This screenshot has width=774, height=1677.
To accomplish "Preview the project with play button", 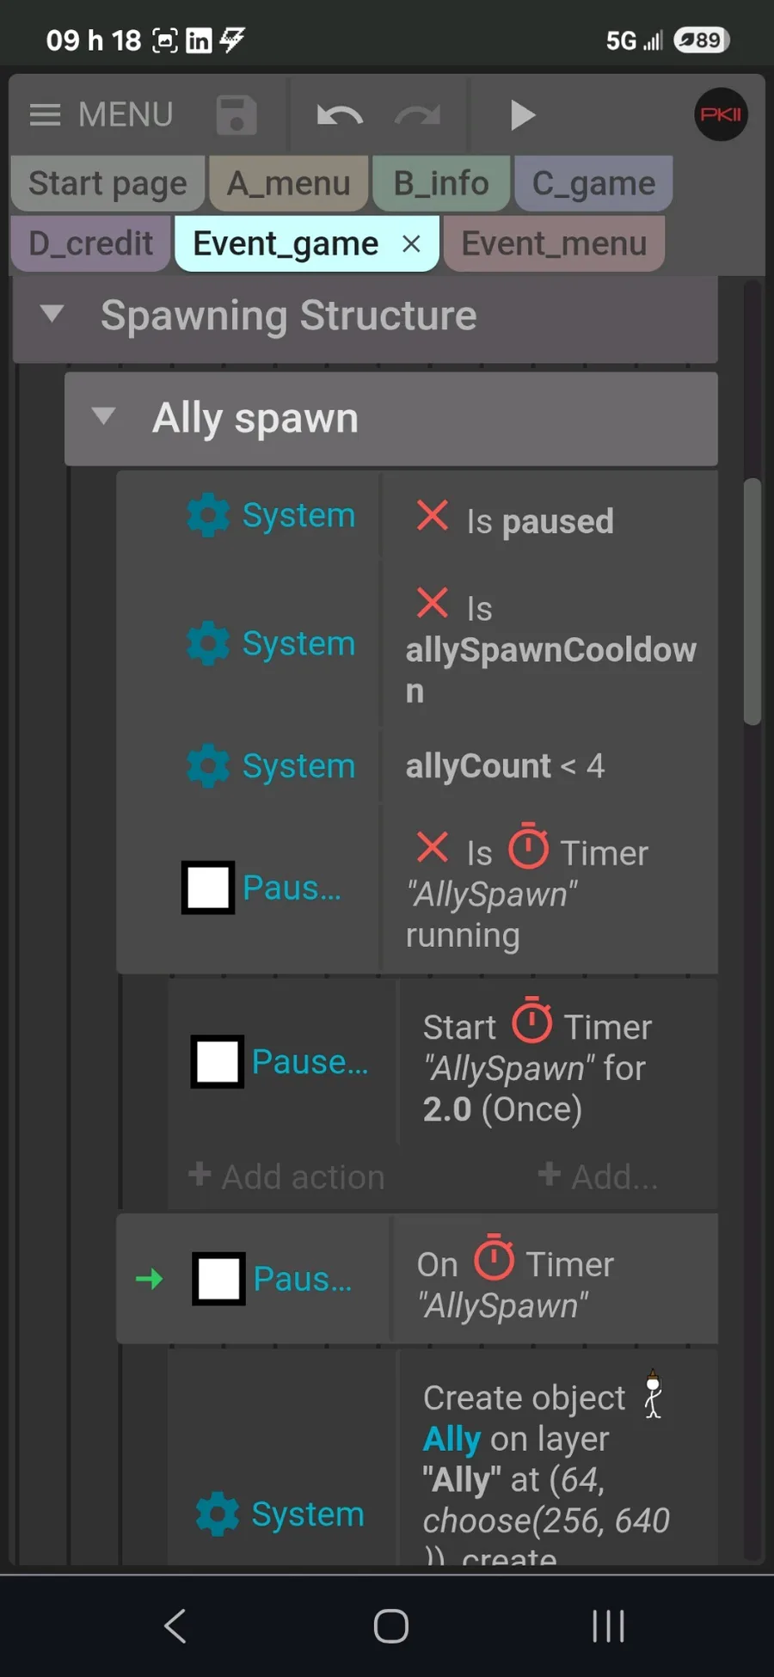I will click(522, 115).
